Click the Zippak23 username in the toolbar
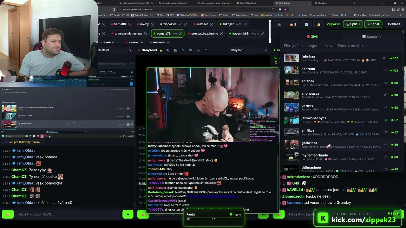This screenshot has height=228, width=406. (333, 24)
